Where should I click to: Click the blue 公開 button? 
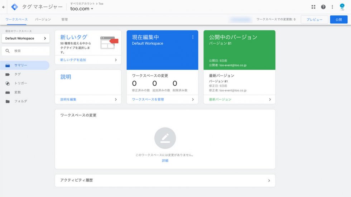click(x=338, y=19)
